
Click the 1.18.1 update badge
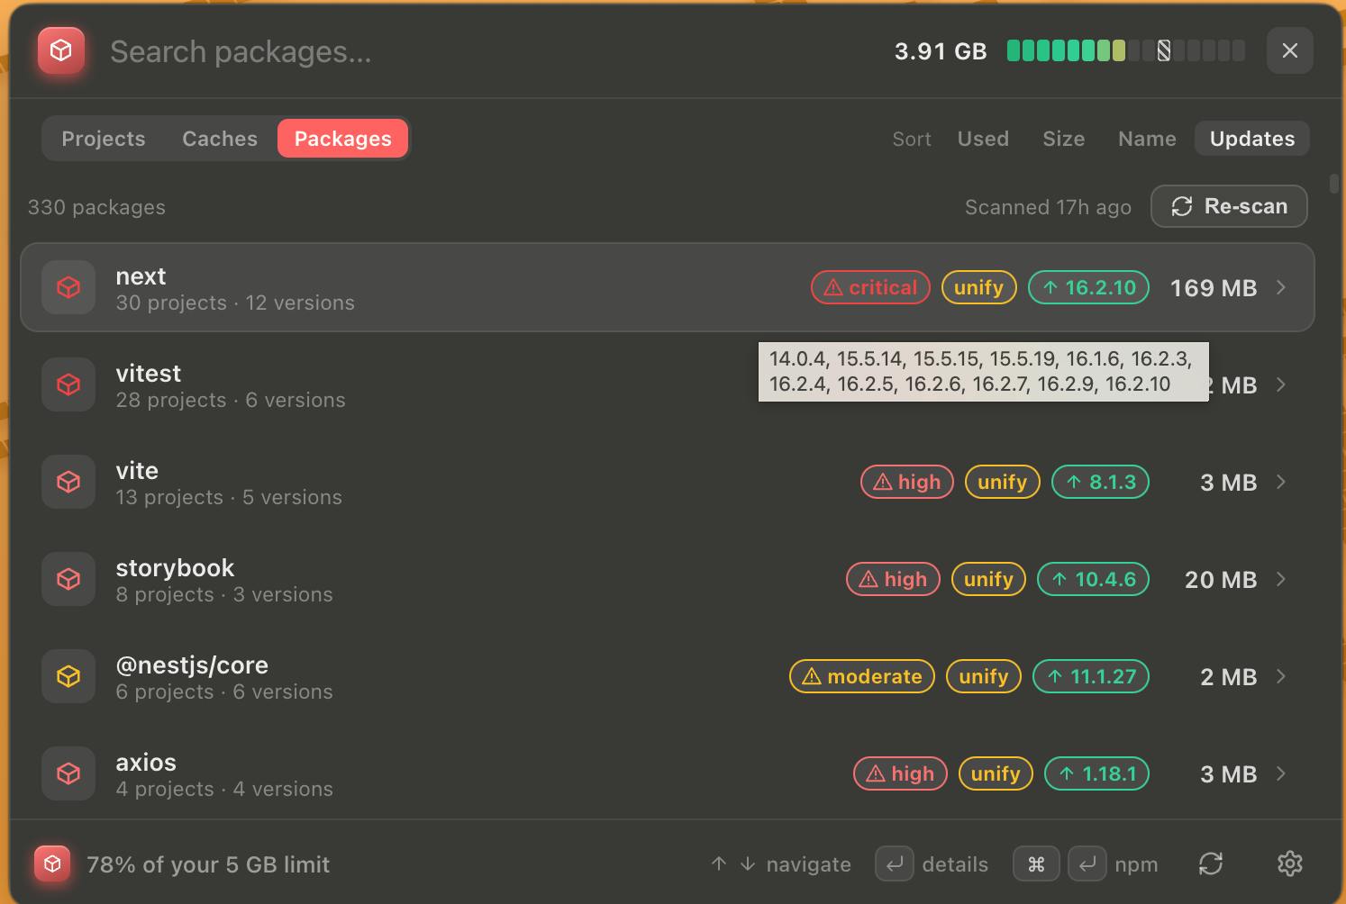tap(1096, 773)
